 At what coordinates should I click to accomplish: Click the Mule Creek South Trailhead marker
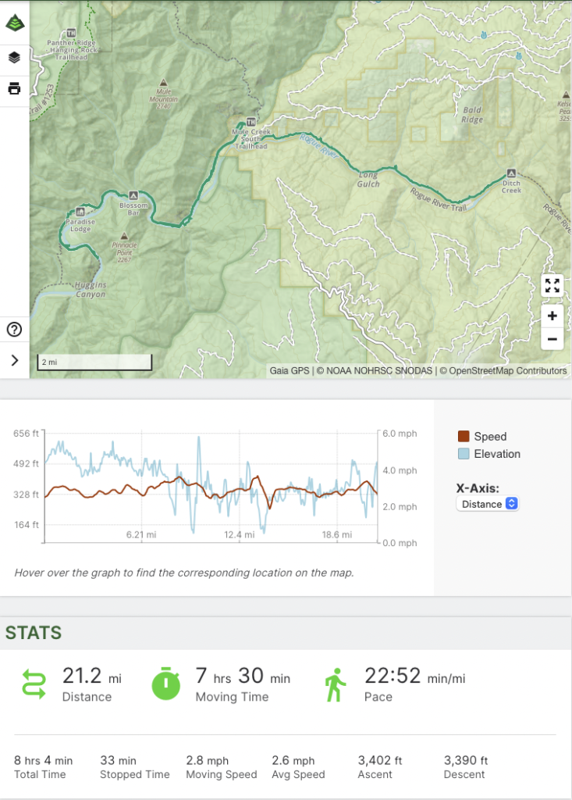click(x=250, y=122)
